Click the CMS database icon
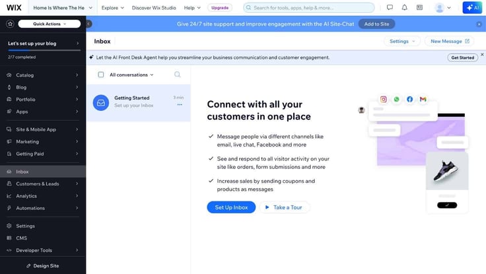The image size is (486, 274). point(9,238)
